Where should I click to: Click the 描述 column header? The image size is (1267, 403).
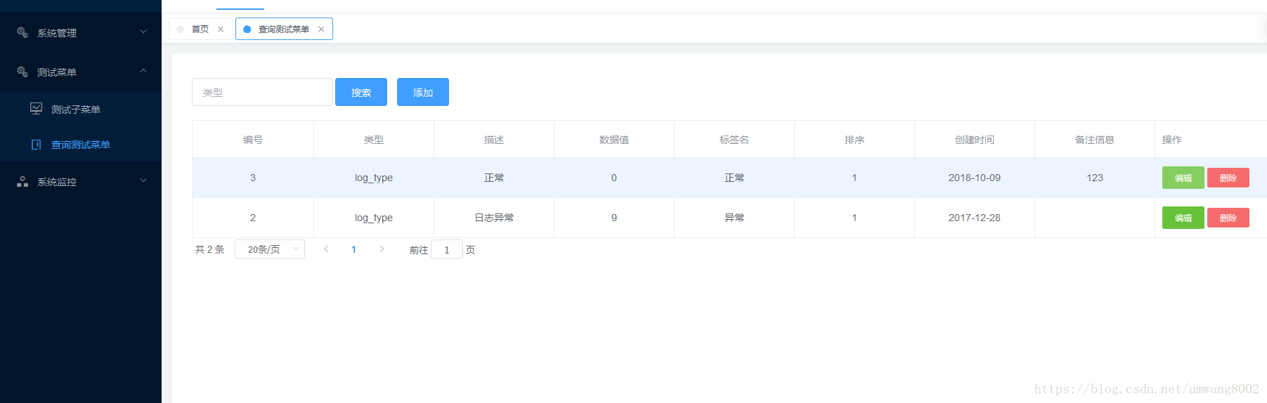[x=494, y=140]
